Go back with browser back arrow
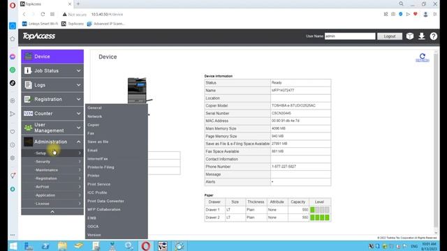 tap(24, 14)
